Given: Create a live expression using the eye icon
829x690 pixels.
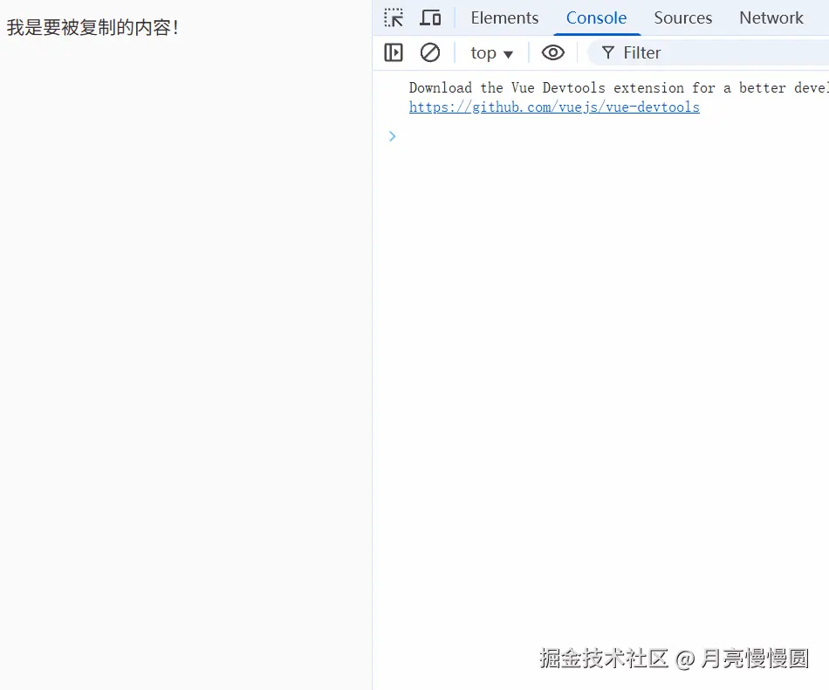Looking at the screenshot, I should [552, 52].
